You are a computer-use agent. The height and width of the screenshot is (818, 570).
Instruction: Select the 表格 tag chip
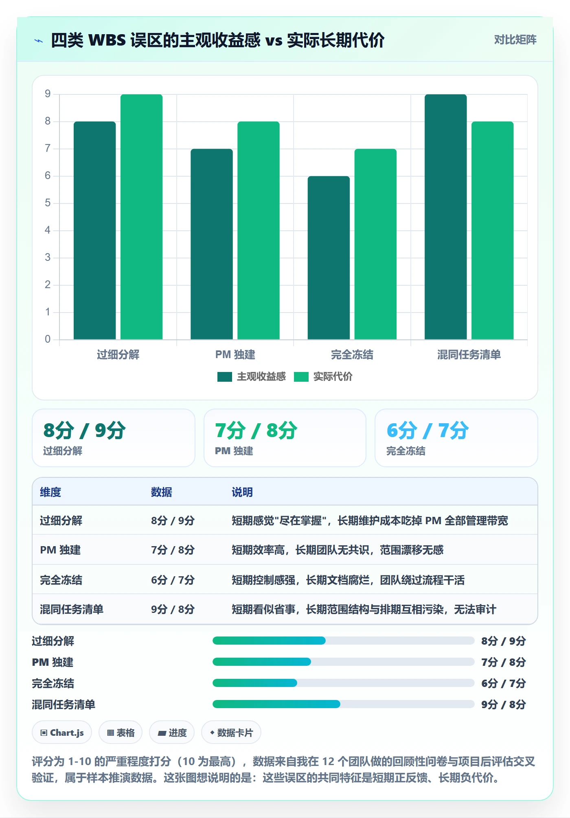(121, 733)
